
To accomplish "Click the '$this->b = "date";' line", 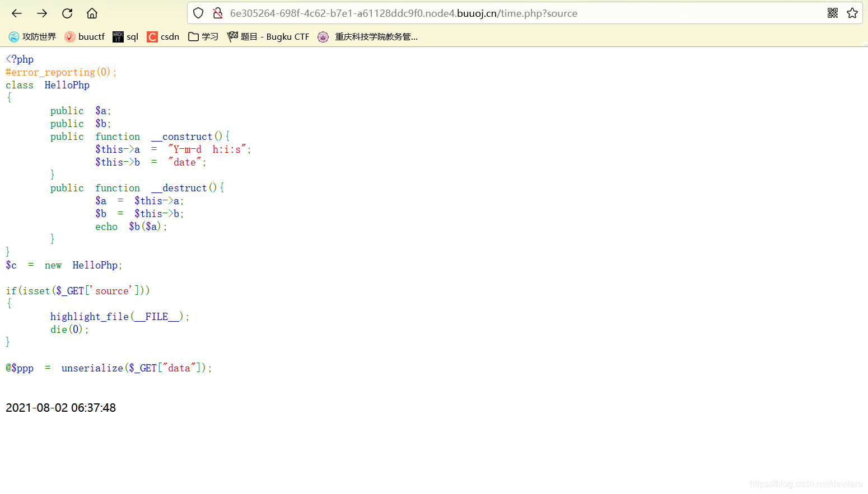I will pyautogui.click(x=151, y=162).
